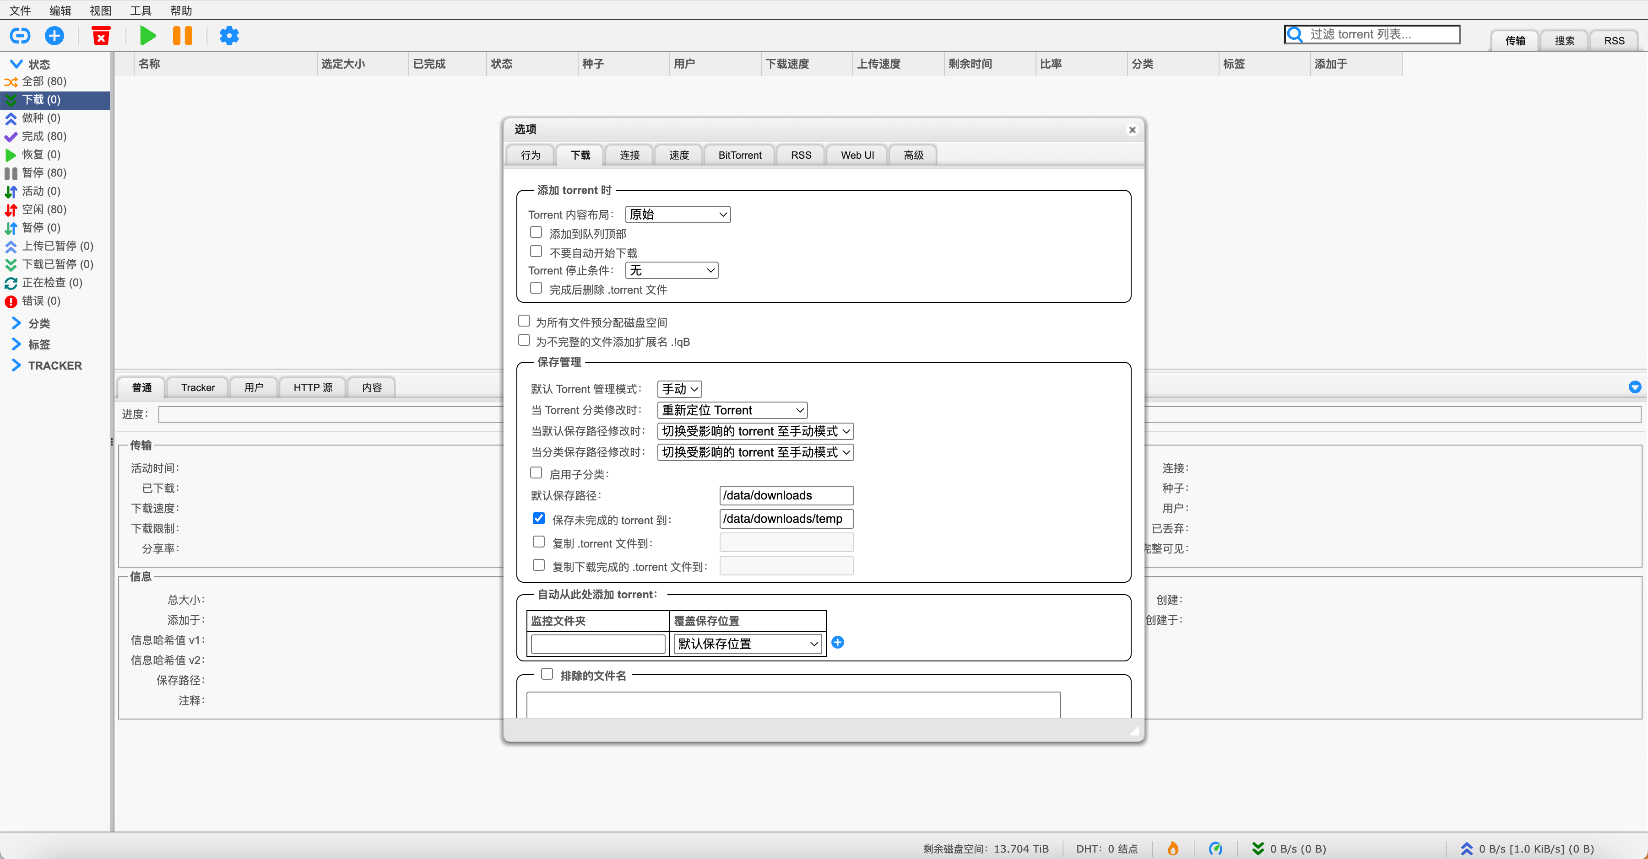The image size is (1648, 859).
Task: Click the blue upload speed status icon
Action: point(1467,848)
